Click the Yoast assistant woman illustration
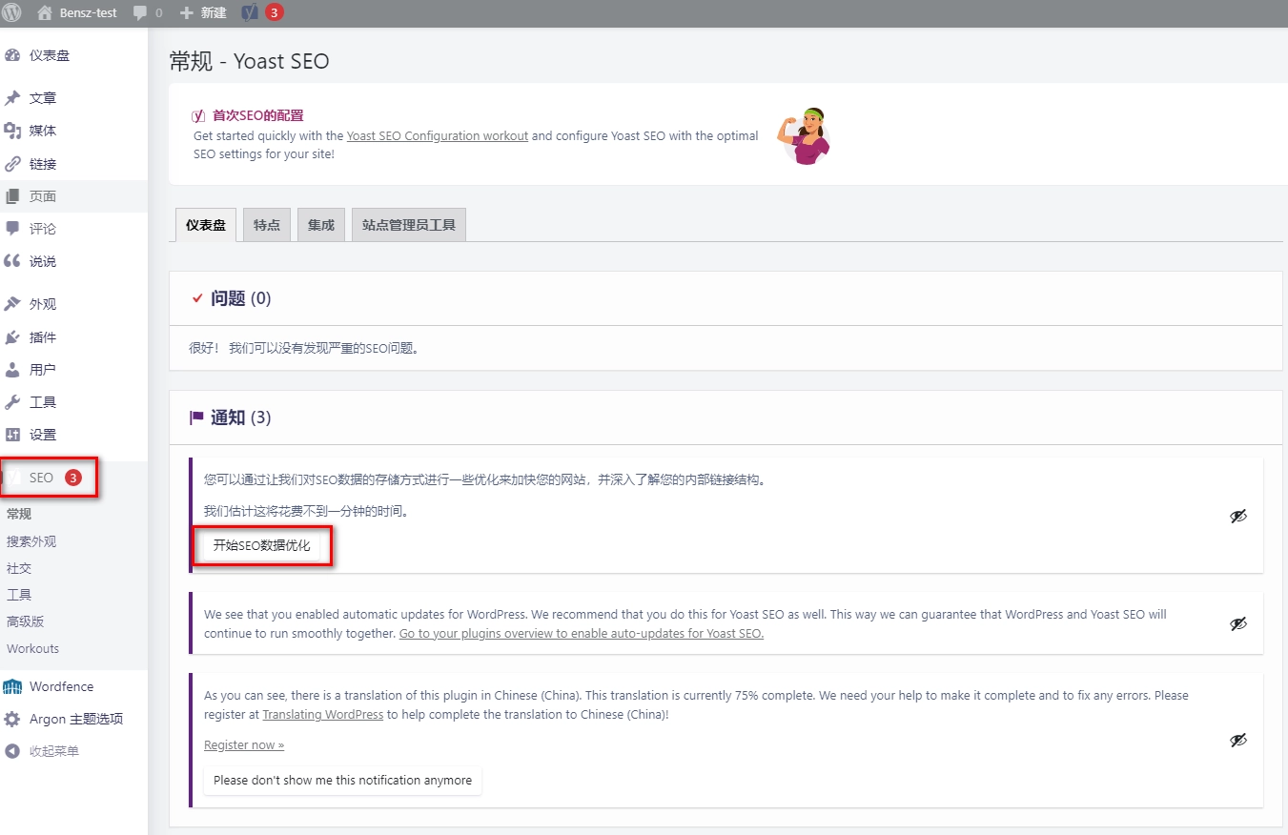The width and height of the screenshot is (1288, 835). 804,135
